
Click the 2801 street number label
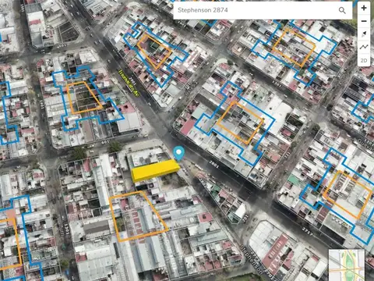point(213,164)
